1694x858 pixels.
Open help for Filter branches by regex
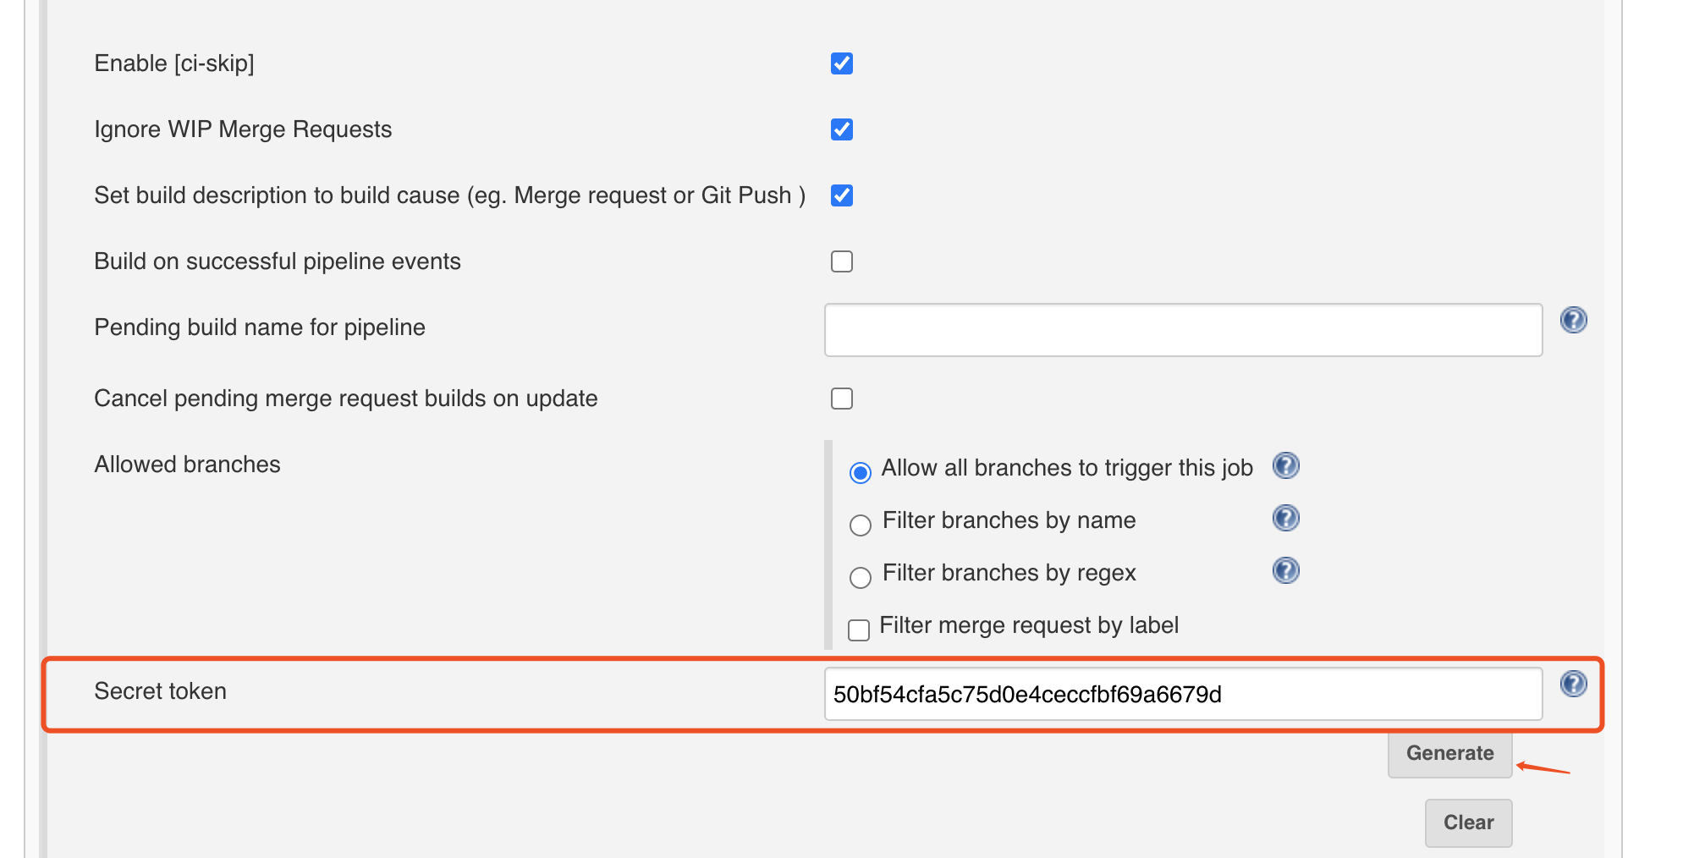coord(1284,571)
